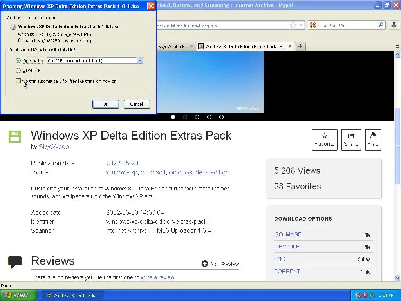Click the page scrollbar down arrow
This screenshot has width=401, height=301.
click(x=397, y=278)
